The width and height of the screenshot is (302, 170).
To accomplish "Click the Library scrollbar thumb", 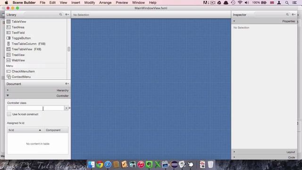I will click(68, 49).
